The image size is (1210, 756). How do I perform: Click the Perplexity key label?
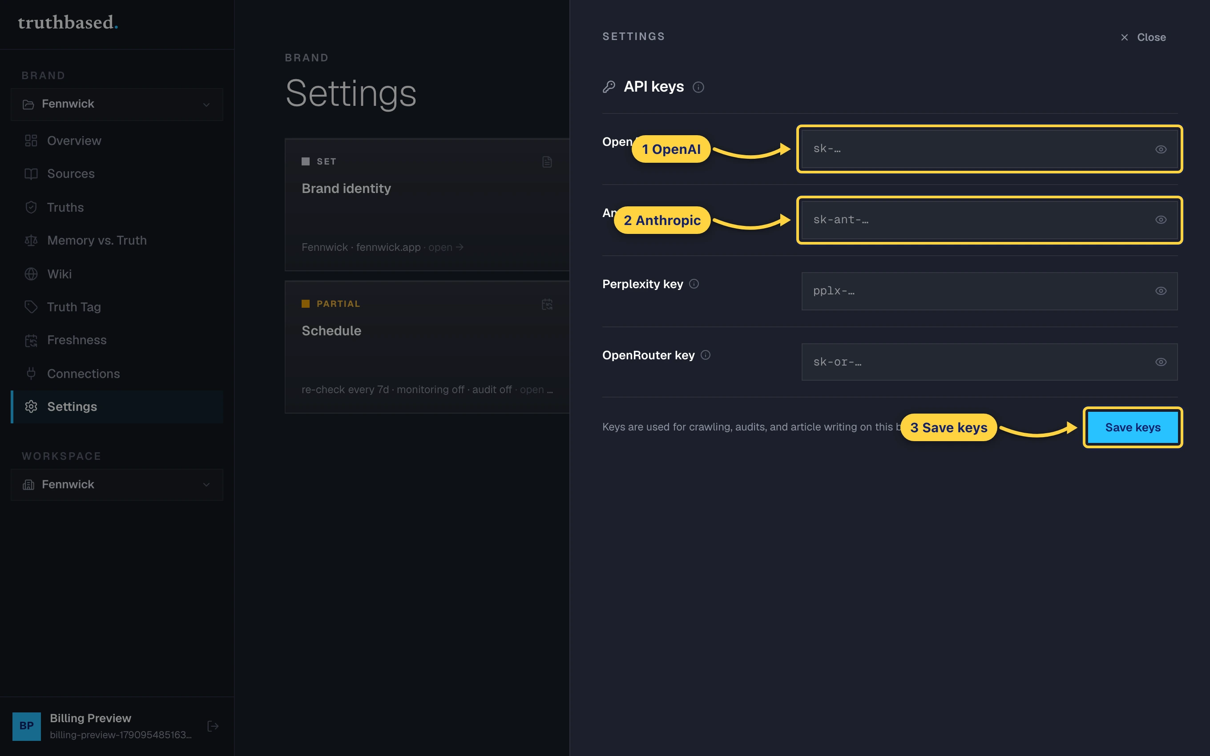pos(642,284)
